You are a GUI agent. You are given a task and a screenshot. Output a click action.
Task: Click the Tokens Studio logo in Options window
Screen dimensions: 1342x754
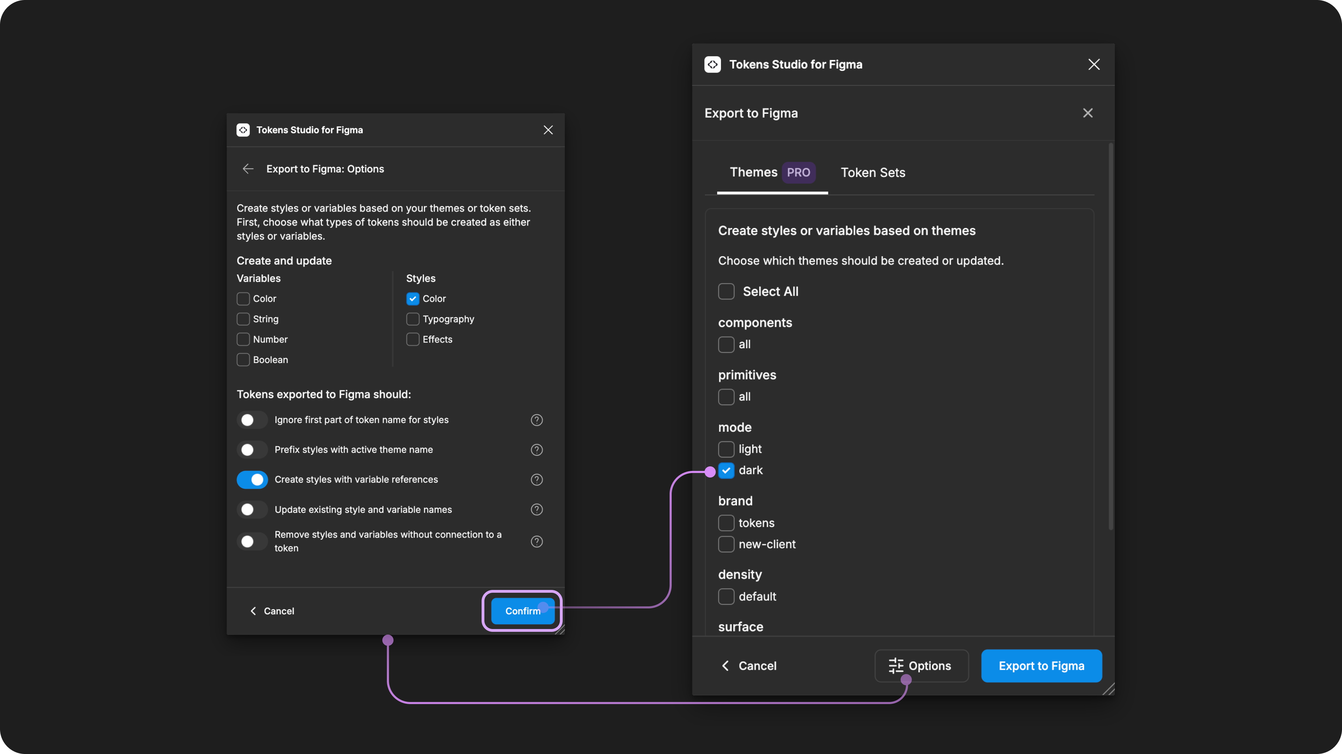tap(243, 130)
